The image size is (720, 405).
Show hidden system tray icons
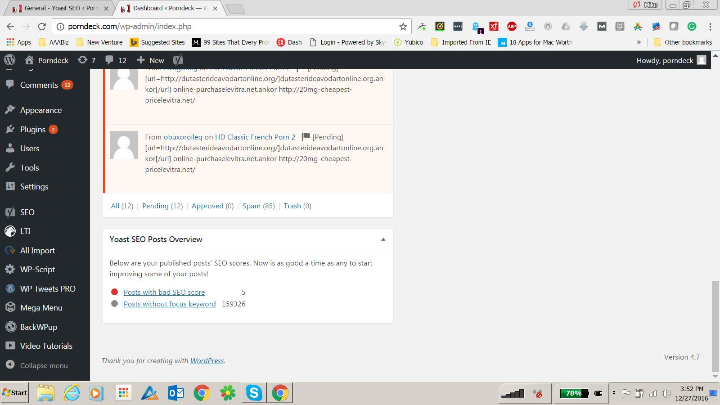click(x=614, y=393)
